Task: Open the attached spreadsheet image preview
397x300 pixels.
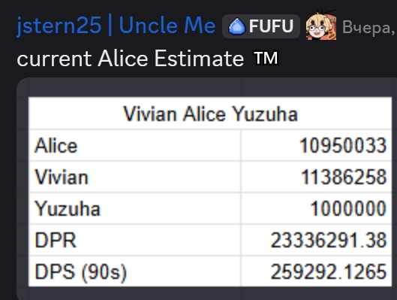Action: point(210,192)
